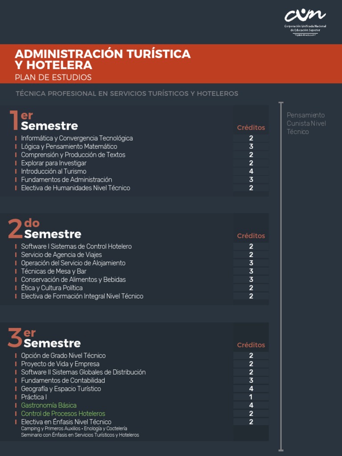
Task: Click the CUN logo at top right
Action: [x=305, y=21]
